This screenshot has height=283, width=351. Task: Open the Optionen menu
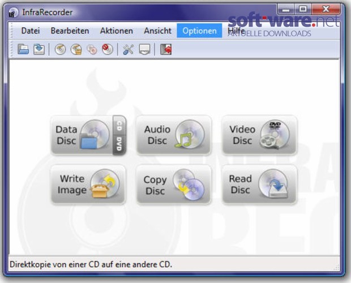[x=199, y=31]
